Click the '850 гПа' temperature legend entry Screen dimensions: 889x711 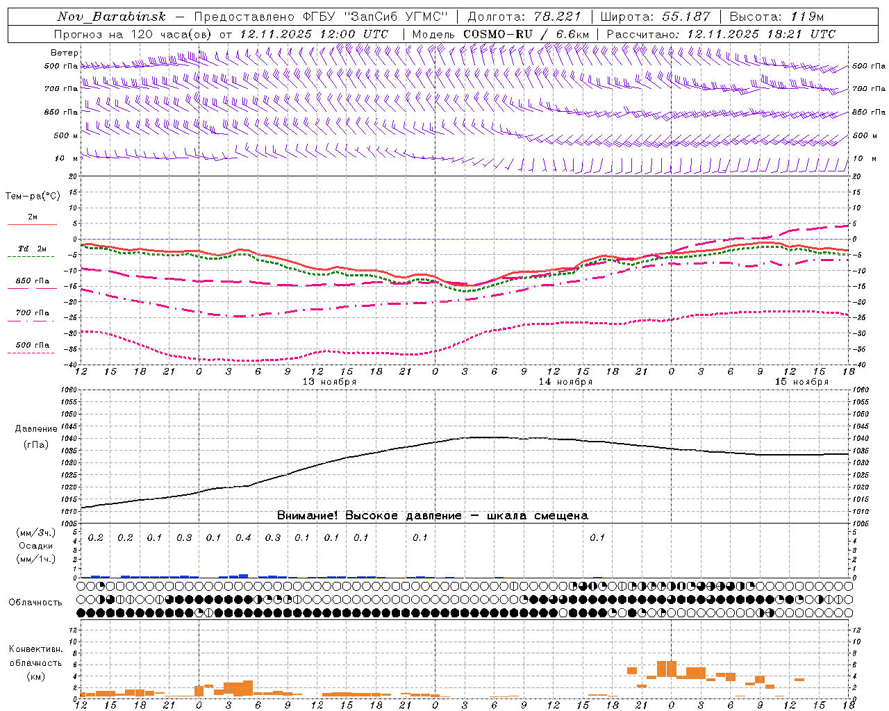[x=33, y=281]
